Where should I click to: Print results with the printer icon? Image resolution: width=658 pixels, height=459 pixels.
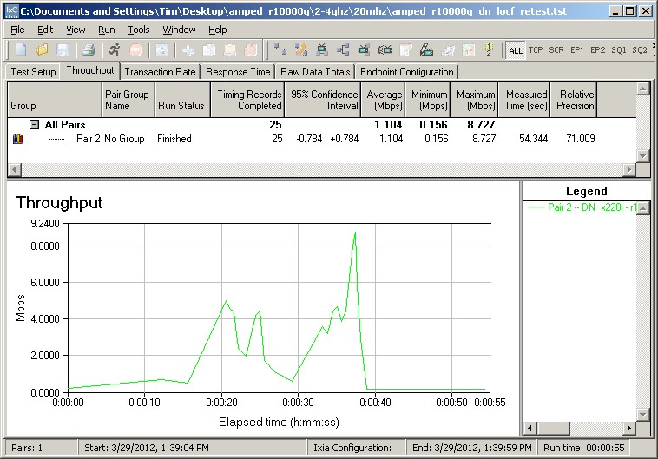89,50
